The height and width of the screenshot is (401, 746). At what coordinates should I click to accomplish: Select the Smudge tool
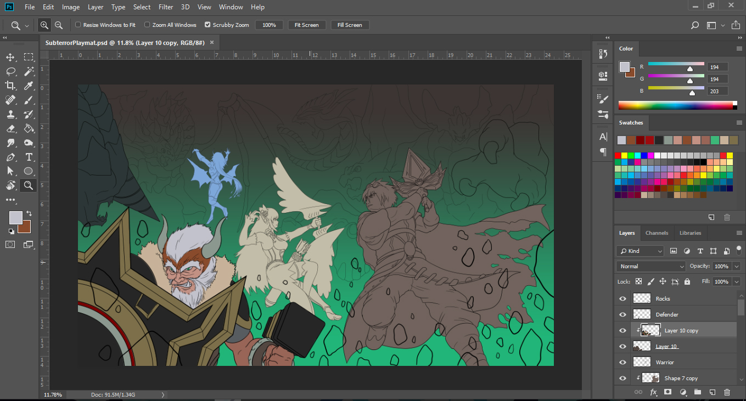point(10,143)
